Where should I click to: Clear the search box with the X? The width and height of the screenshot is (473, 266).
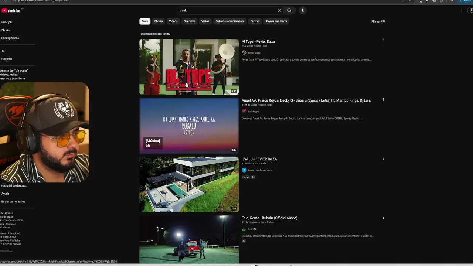(x=280, y=10)
